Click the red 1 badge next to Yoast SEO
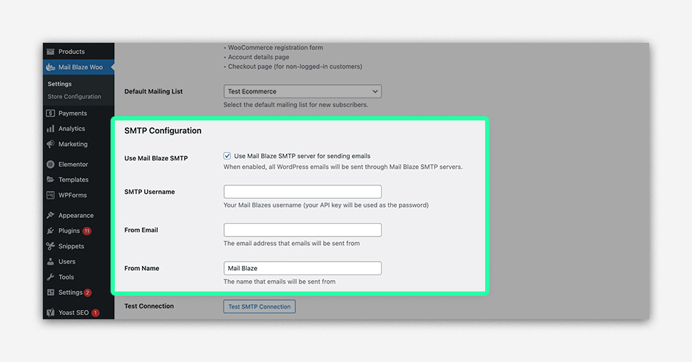 coord(96,313)
